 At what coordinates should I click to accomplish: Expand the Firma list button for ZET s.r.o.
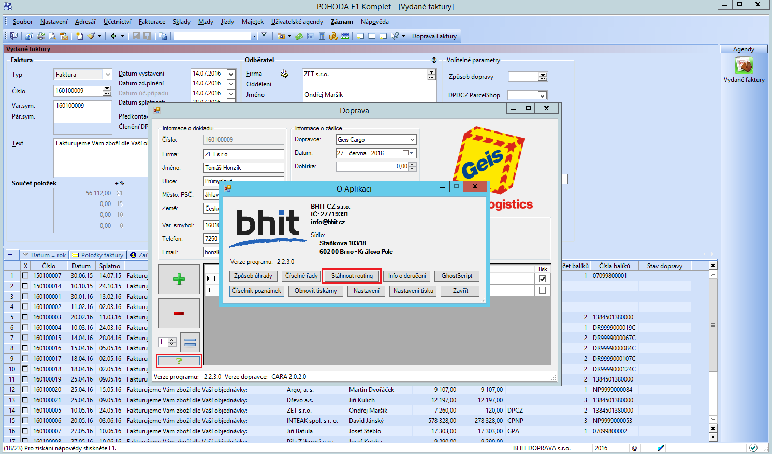coord(431,75)
